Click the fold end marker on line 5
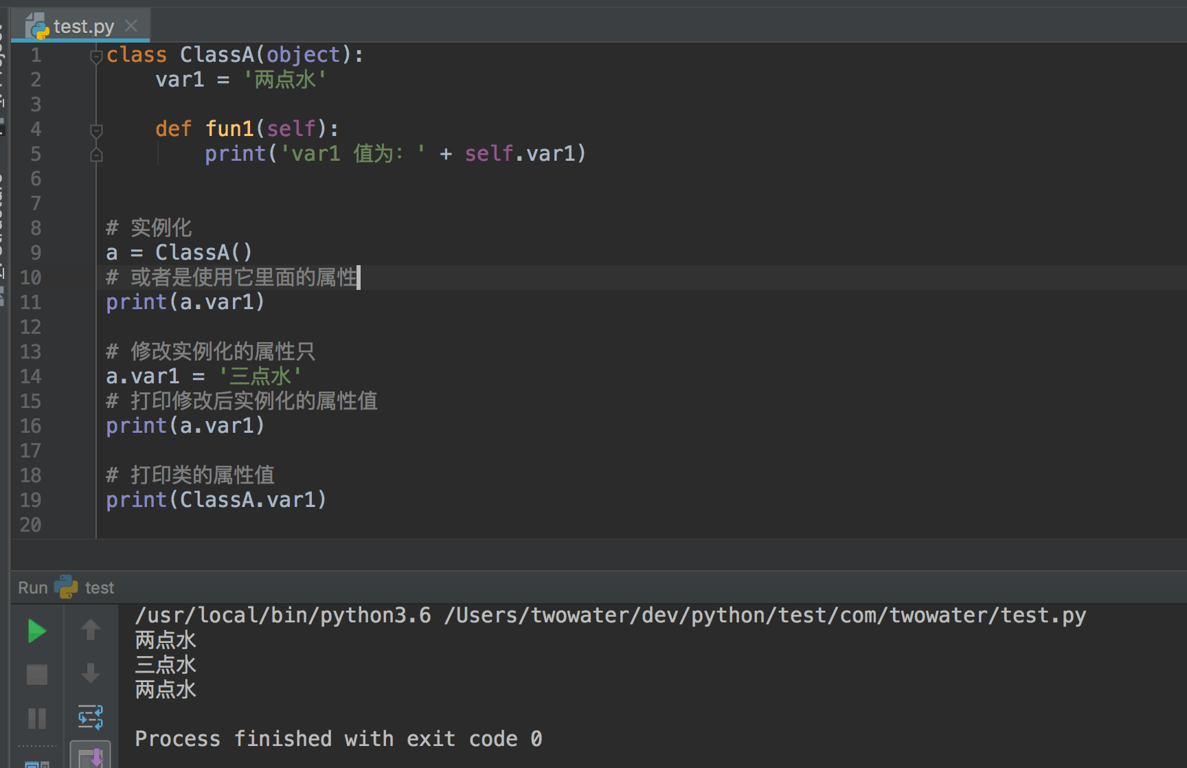This screenshot has height=768, width=1187. coord(96,155)
